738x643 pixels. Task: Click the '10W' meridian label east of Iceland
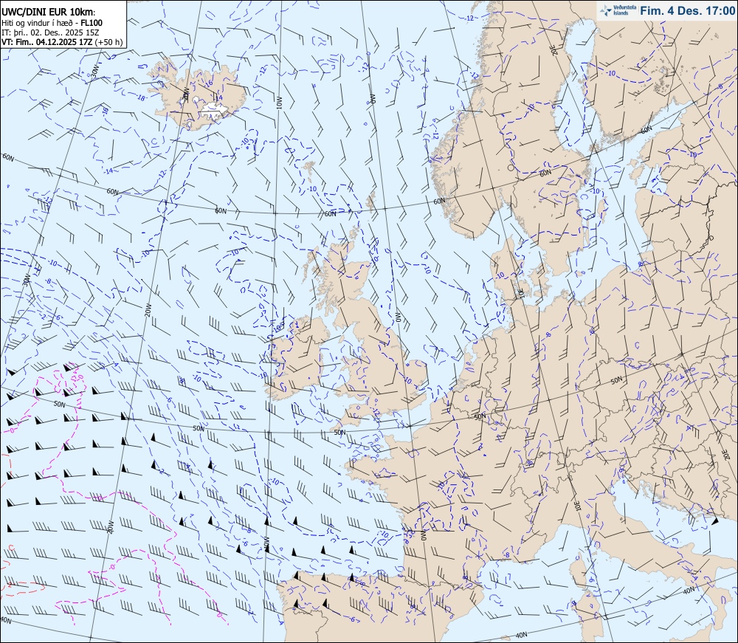point(279,103)
